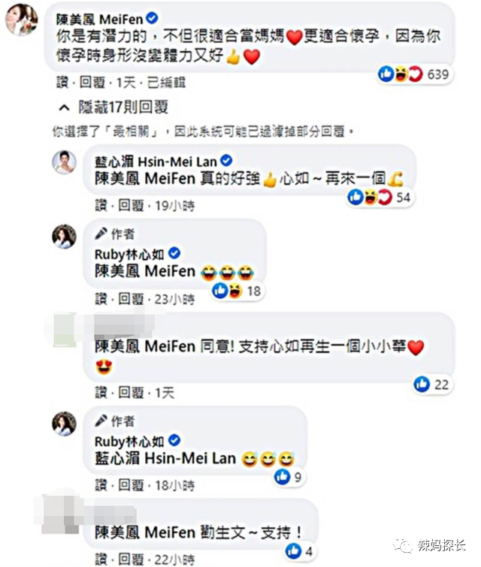Reply to Ruby林心如's comment from 23小時
This screenshot has height=567, width=481.
131,299
